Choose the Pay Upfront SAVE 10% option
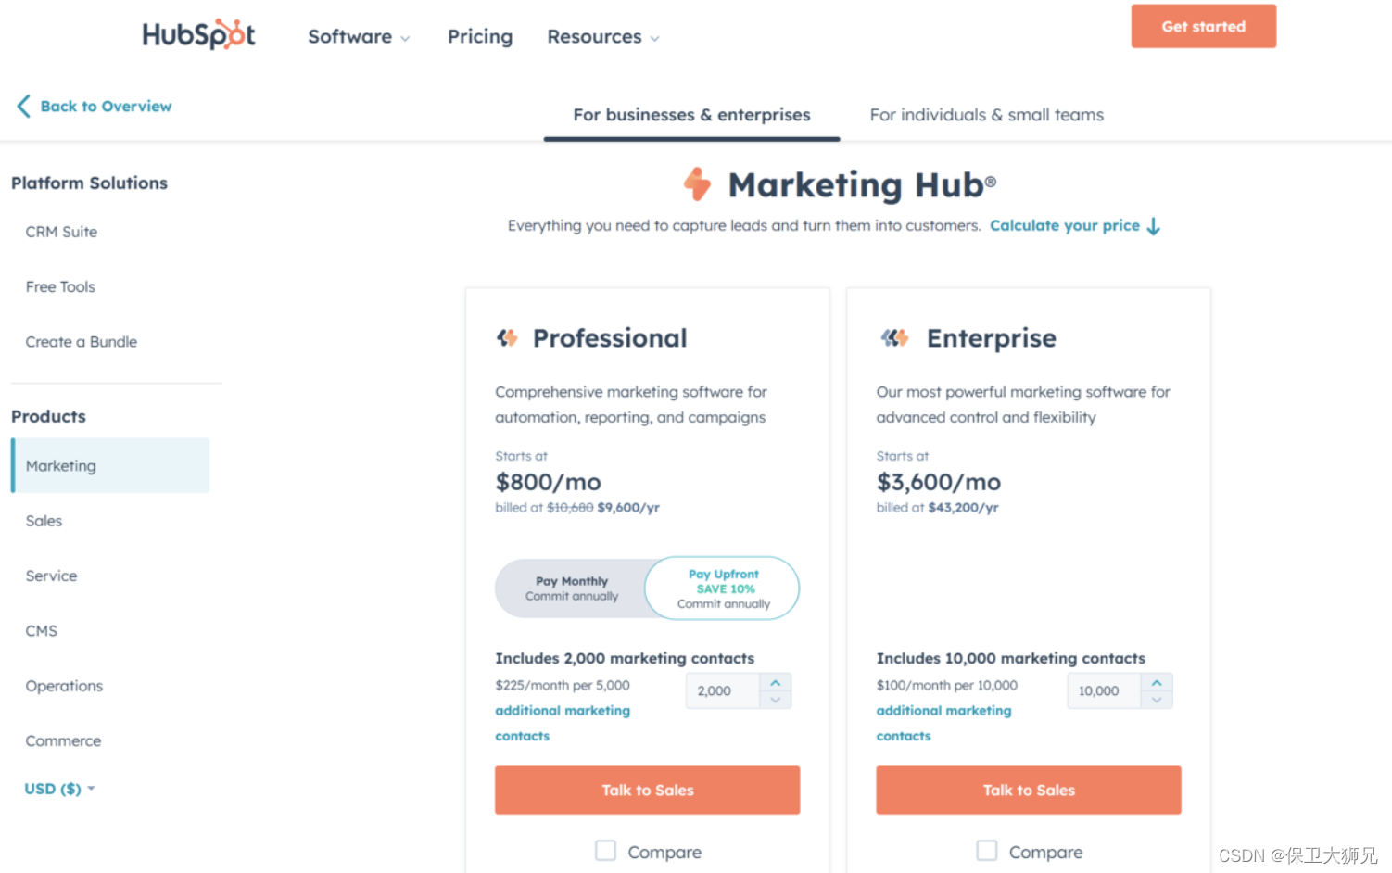This screenshot has height=873, width=1392. pos(723,588)
